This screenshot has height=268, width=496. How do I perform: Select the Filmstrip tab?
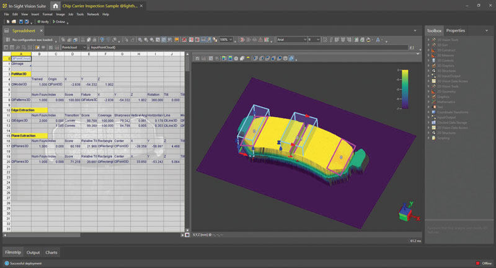point(12,252)
